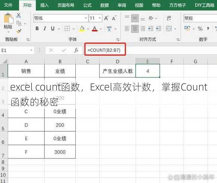The image size is (217, 183).
Task: Expand the underline style arrow
Action: point(59,29)
